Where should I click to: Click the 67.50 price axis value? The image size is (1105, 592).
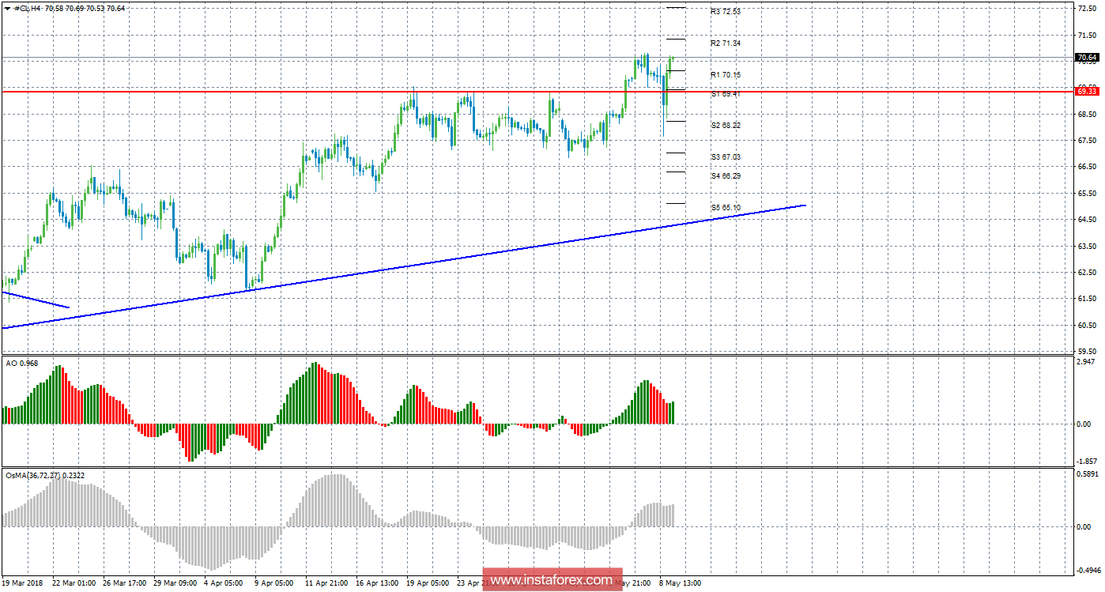pyautogui.click(x=1088, y=141)
